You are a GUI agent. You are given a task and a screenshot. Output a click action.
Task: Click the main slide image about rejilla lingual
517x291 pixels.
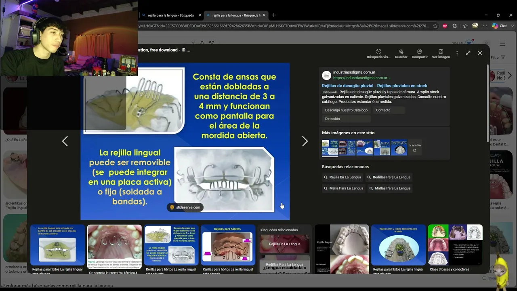click(x=185, y=141)
